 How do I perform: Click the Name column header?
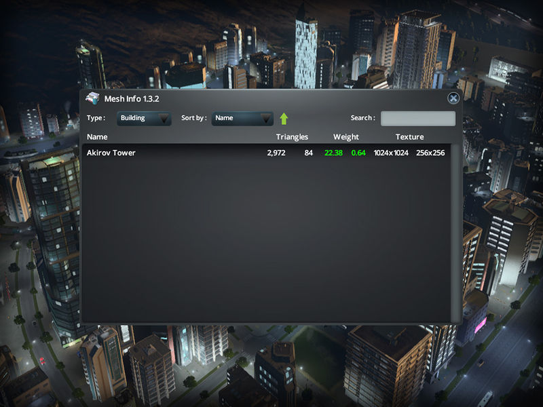pos(98,137)
